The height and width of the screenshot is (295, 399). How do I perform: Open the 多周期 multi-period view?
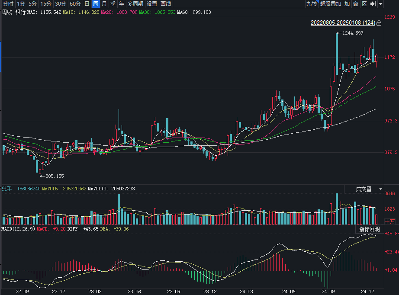point(135,4)
